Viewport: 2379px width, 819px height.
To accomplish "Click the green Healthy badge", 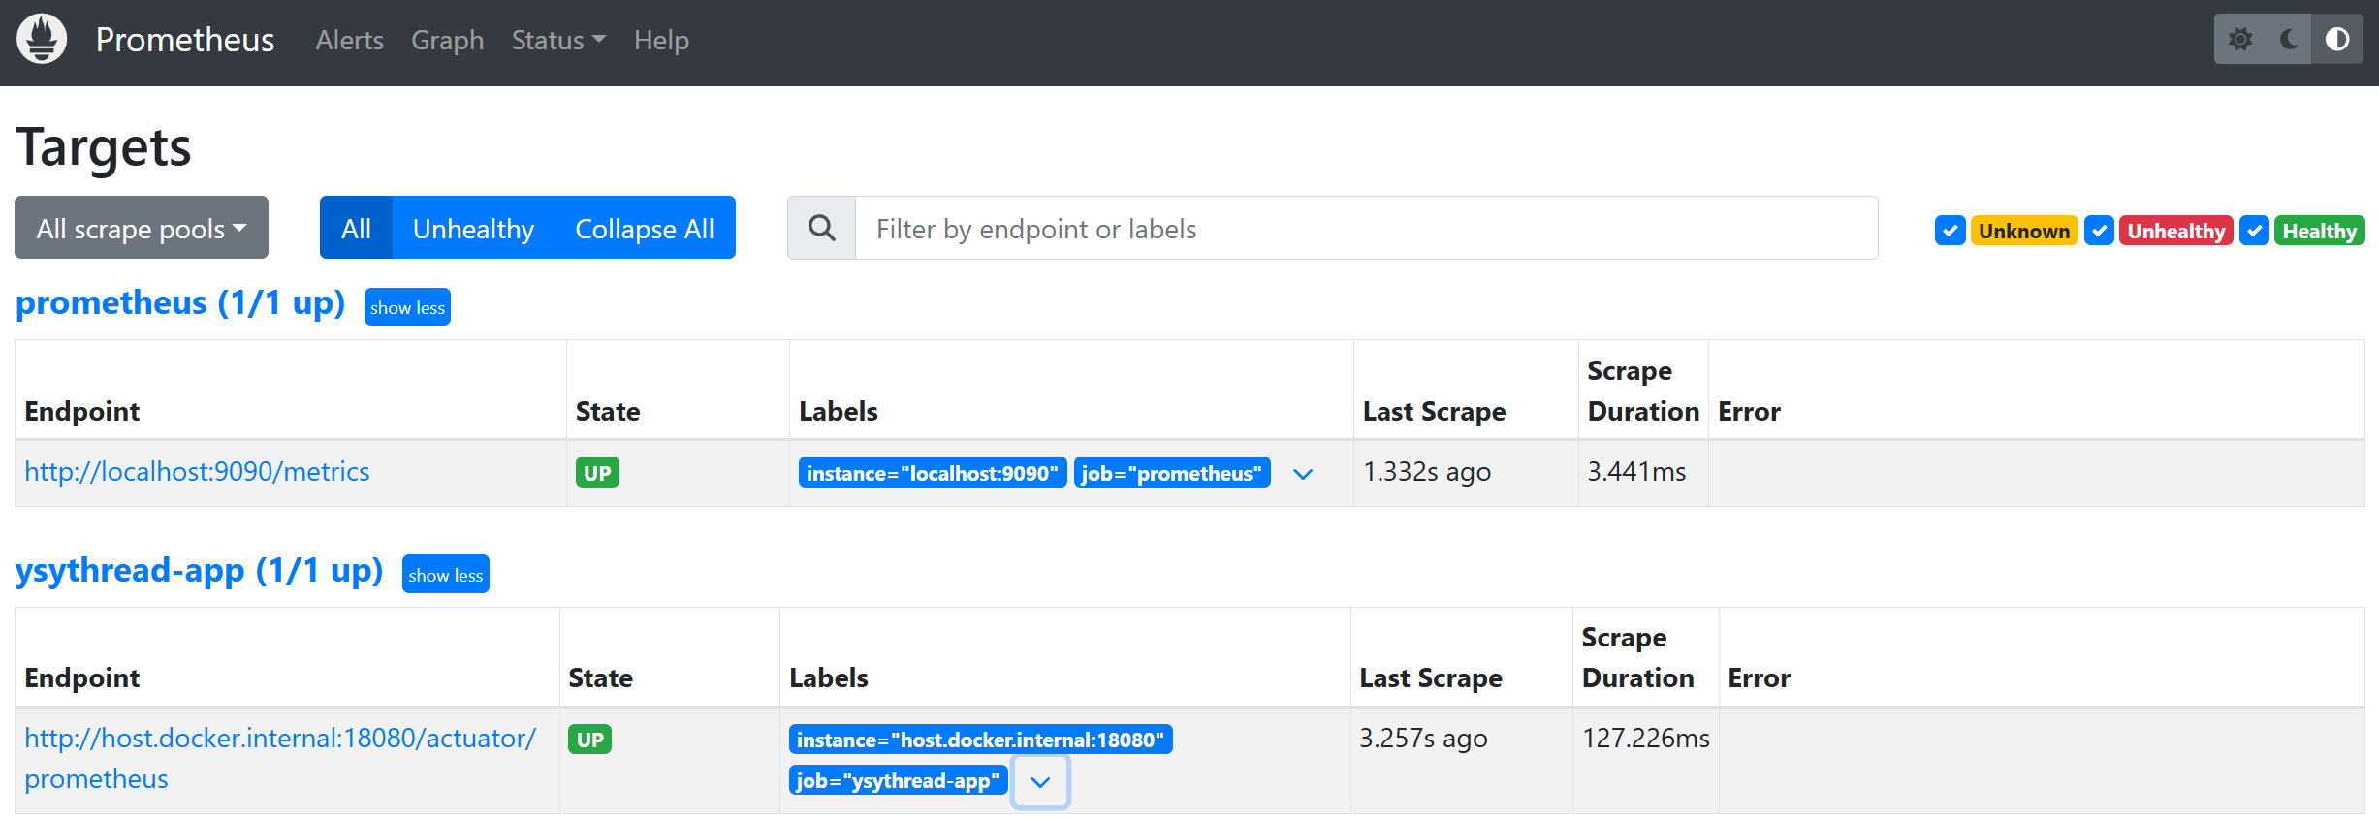I will tap(2320, 231).
